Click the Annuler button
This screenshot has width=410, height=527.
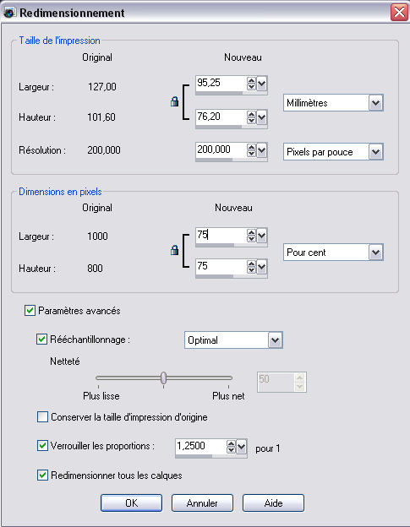pos(202,503)
